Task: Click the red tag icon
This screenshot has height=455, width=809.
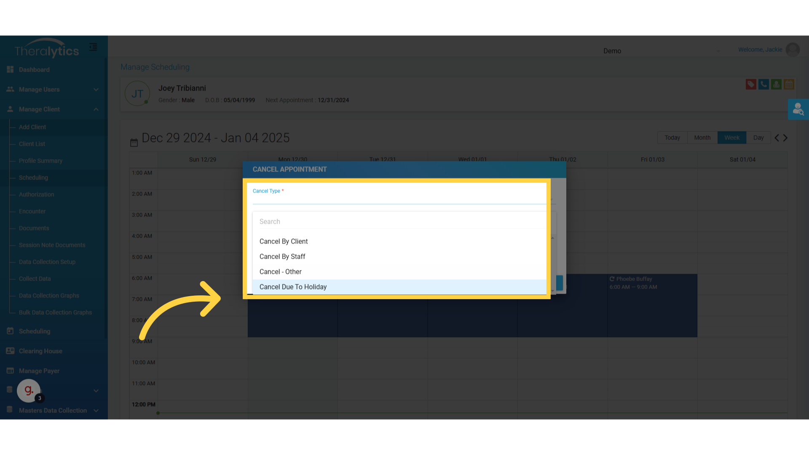Action: coord(750,84)
